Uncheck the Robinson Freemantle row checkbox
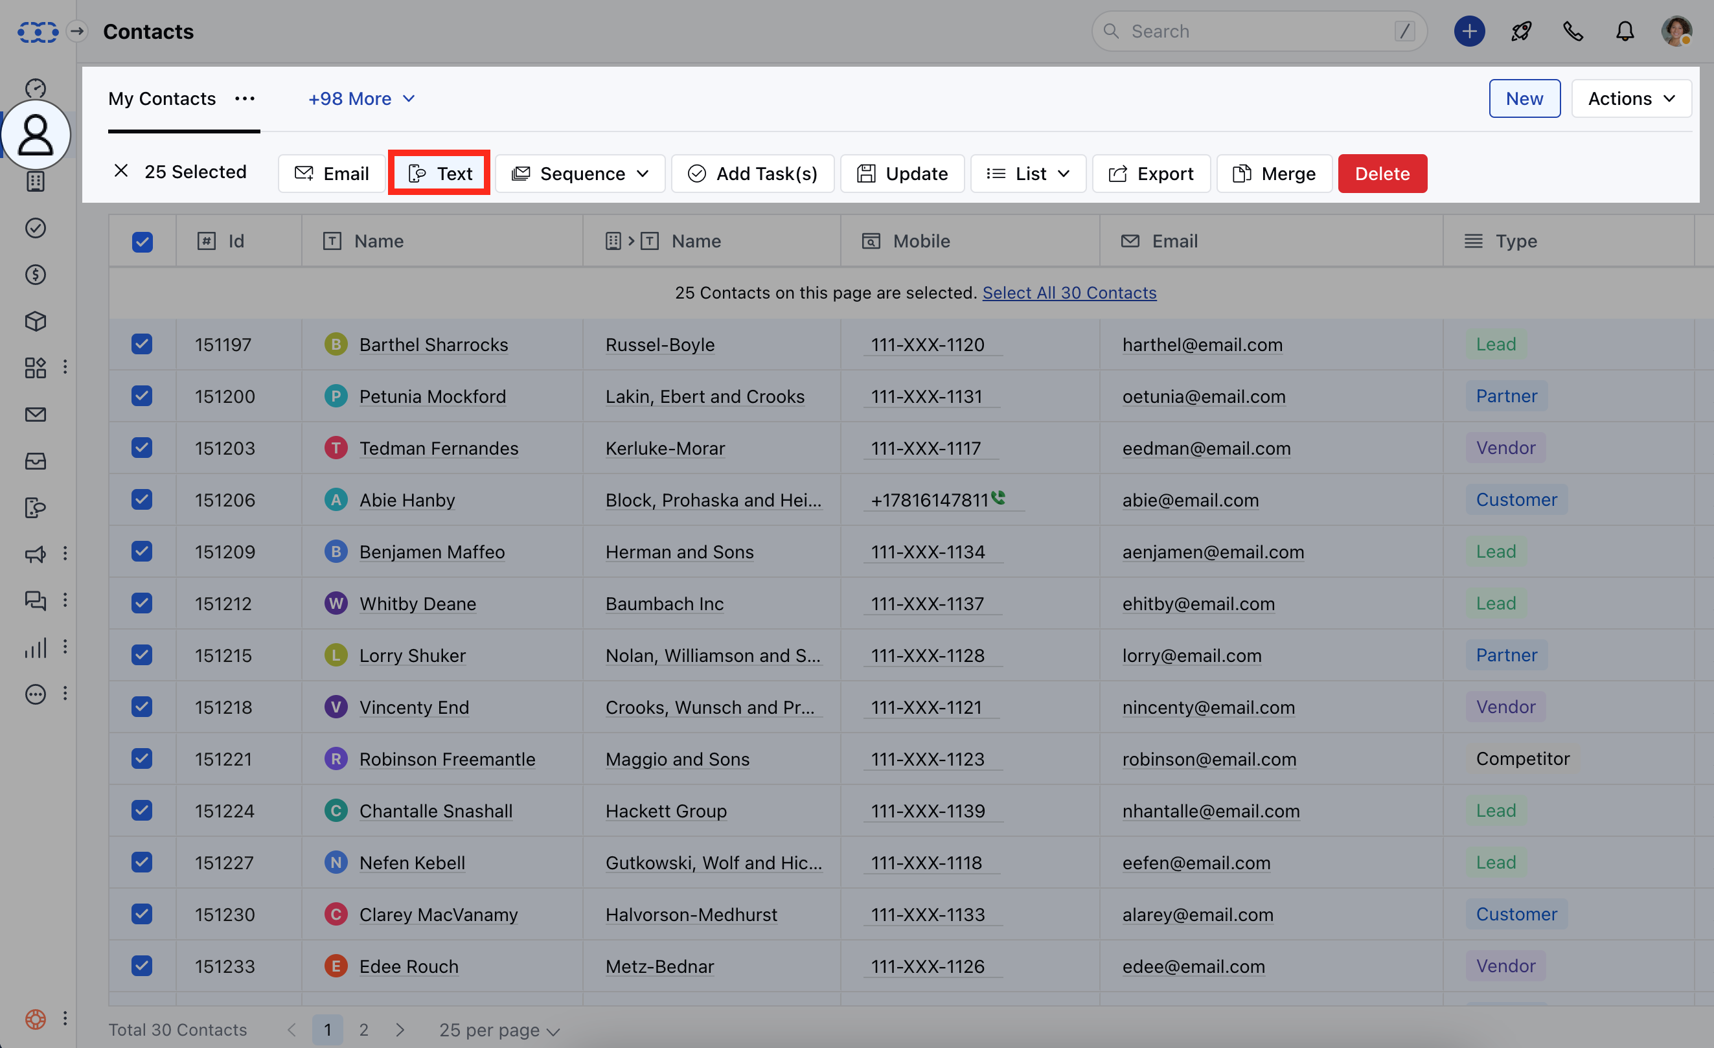Screen dimensions: 1714x1048 [x=142, y=758]
